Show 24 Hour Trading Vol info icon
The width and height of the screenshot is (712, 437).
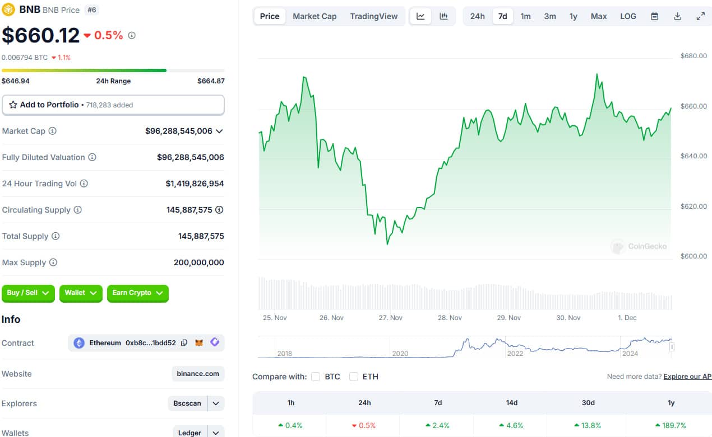pyautogui.click(x=84, y=184)
